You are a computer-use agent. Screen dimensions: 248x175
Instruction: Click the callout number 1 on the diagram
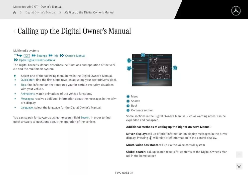129,68
